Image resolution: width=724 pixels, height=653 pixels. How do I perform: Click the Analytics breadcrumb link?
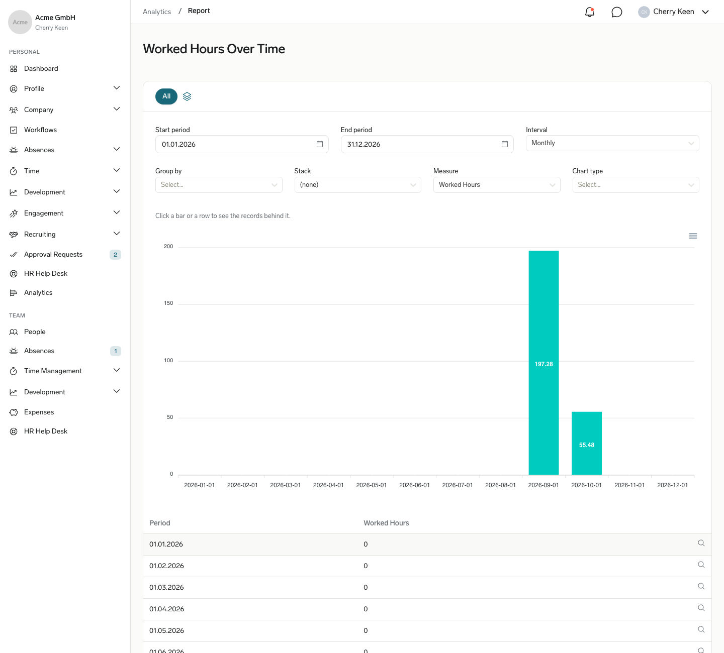pyautogui.click(x=157, y=12)
